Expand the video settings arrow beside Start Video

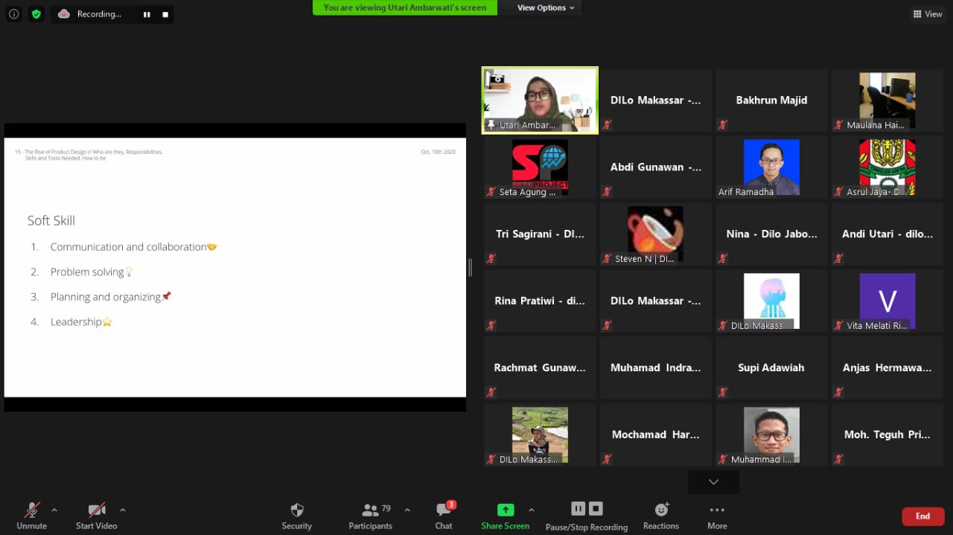point(123,510)
